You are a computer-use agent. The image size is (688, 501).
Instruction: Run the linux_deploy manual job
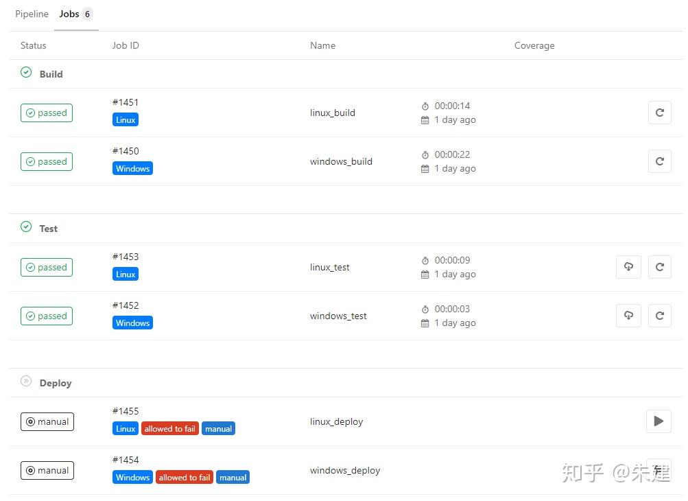[x=657, y=421]
